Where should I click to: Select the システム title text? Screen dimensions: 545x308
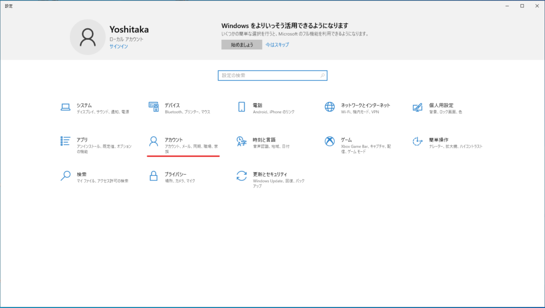pos(84,106)
